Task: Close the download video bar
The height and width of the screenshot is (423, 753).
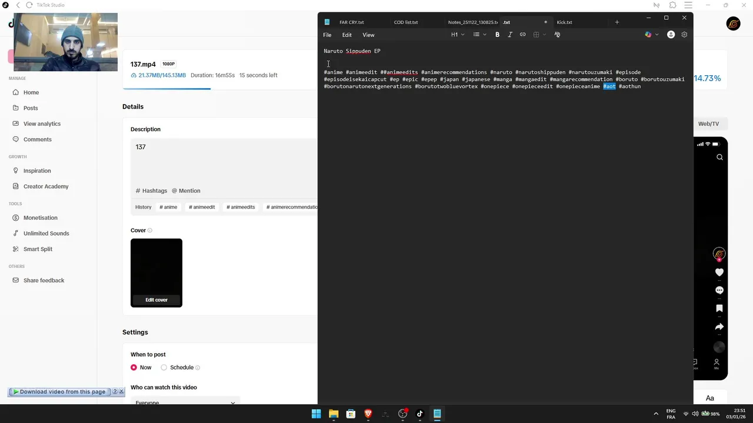Action: click(x=121, y=391)
